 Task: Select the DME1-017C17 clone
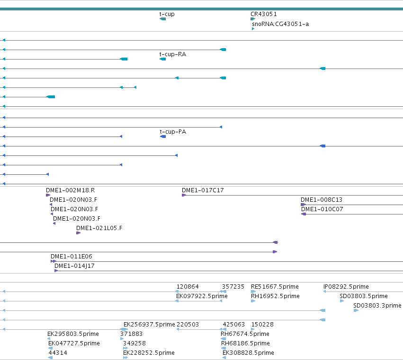203,190
